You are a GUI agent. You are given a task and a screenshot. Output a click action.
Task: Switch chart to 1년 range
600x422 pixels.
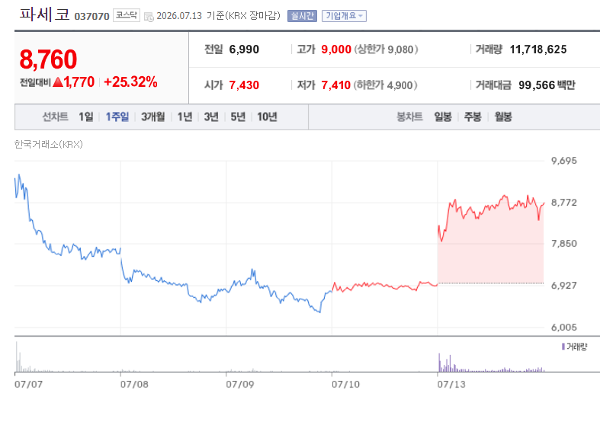pos(184,117)
